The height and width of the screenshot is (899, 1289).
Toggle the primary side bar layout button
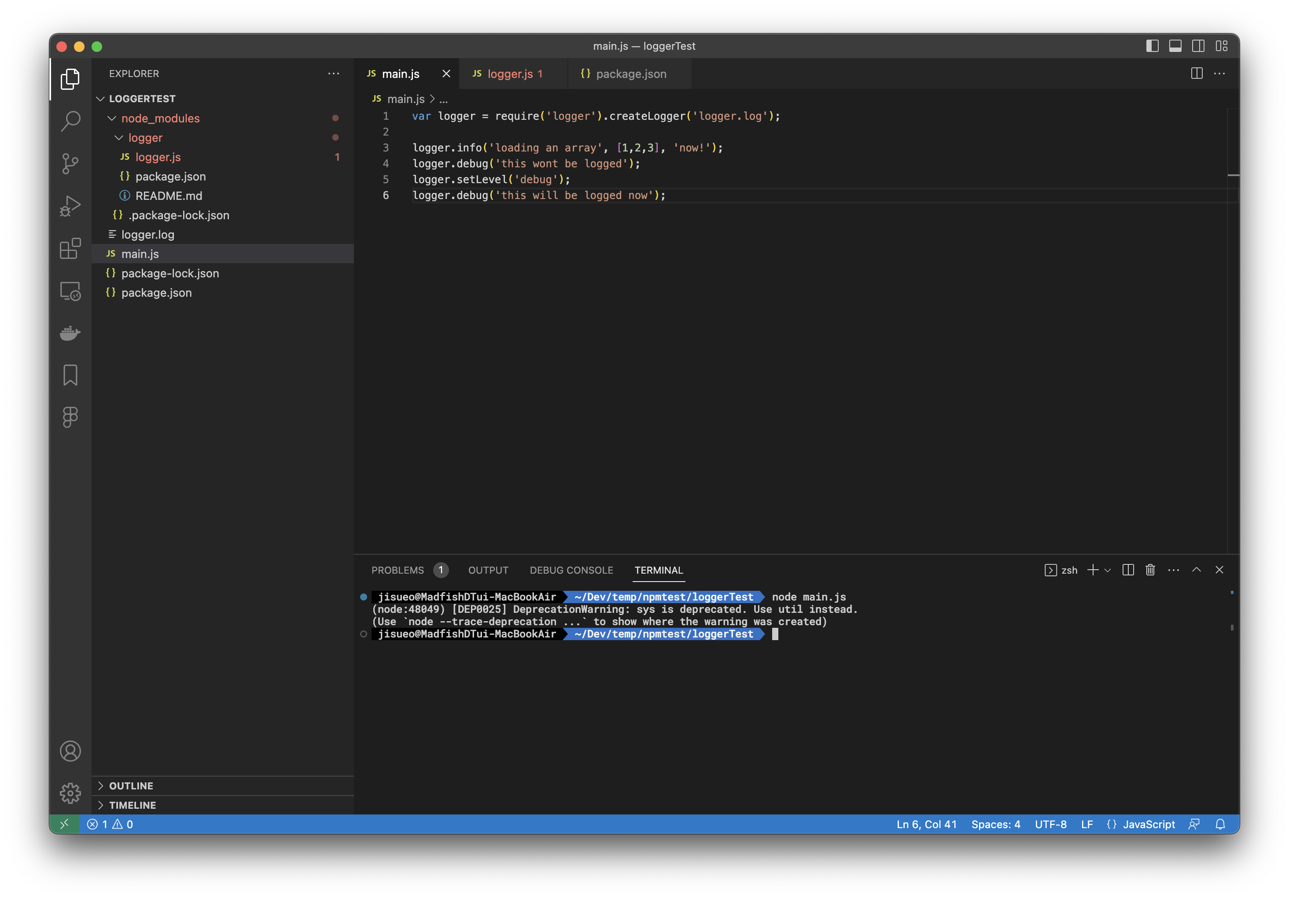(1152, 46)
